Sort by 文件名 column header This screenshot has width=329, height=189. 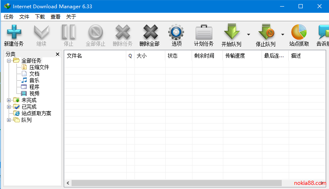tap(95, 56)
